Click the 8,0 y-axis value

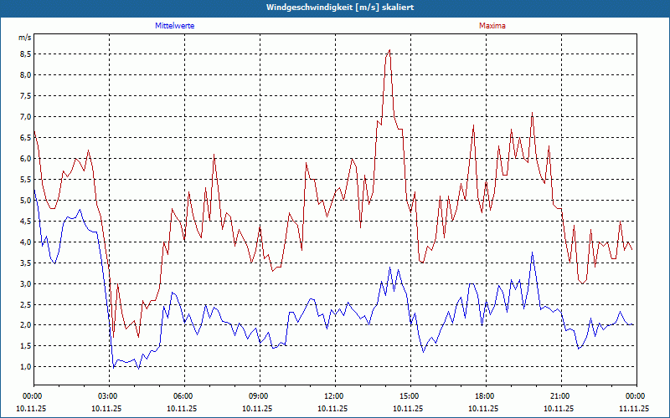(26, 75)
